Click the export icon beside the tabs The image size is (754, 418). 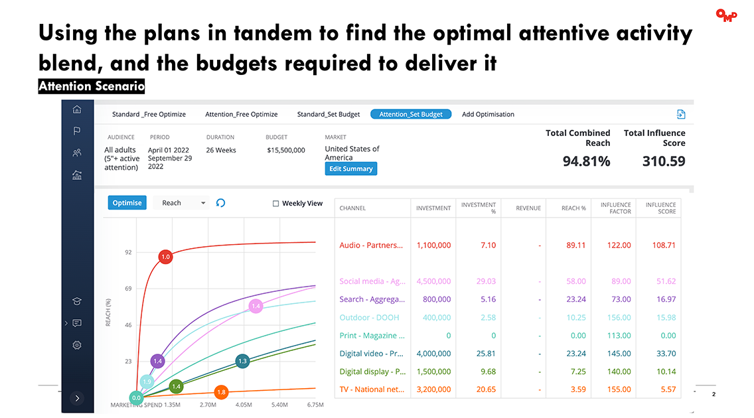pos(681,113)
